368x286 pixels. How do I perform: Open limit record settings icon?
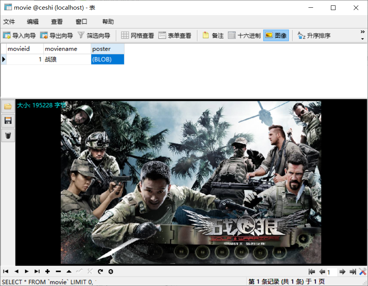click(x=363, y=271)
